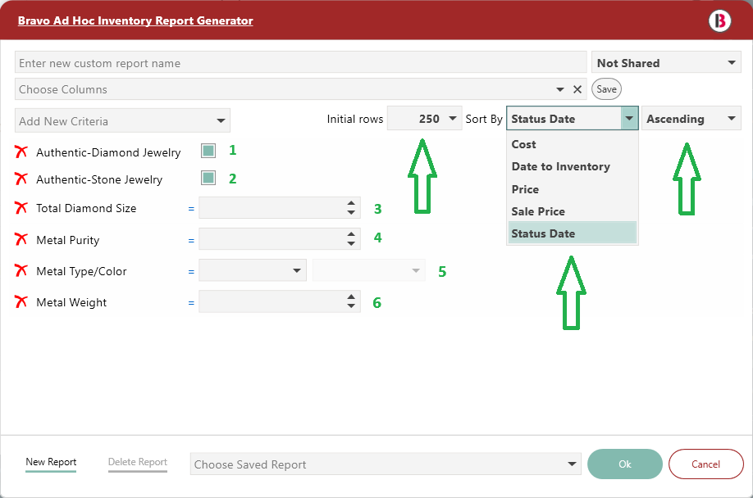Expand the Choose Columns dropdown
This screenshot has height=498, width=753.
tap(560, 89)
